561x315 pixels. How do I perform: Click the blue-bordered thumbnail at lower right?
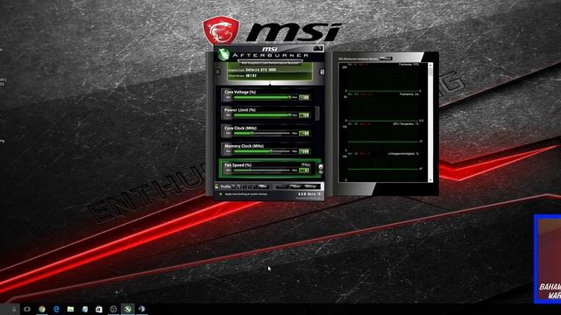point(547,259)
